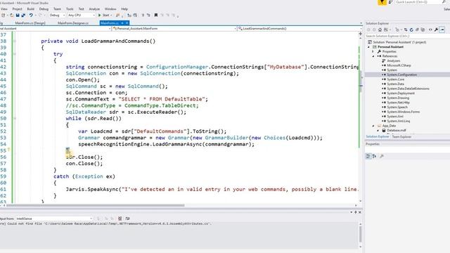Collapse the while loop outline

(x=15, y=118)
